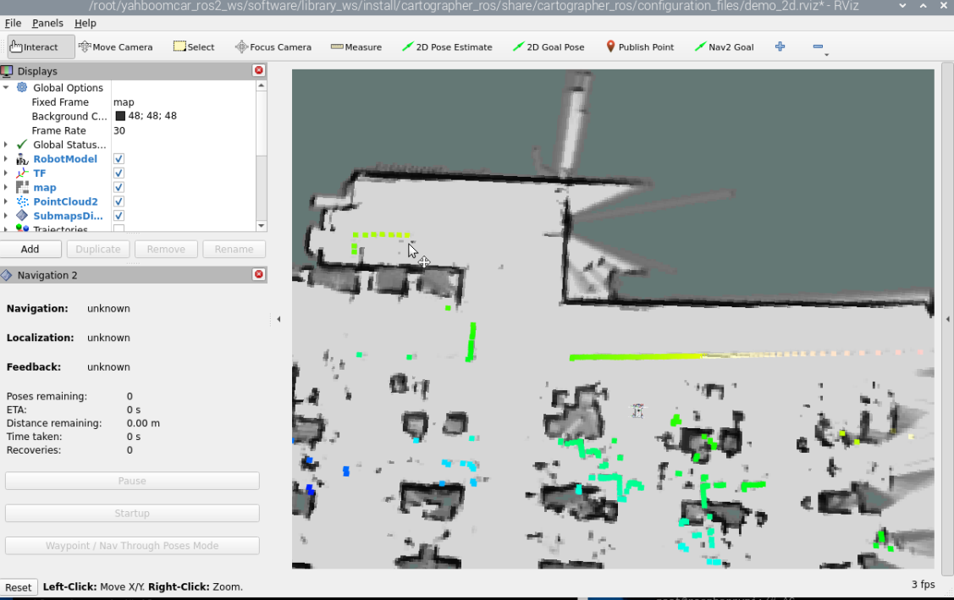Click the Background Color swatch
Image resolution: width=954 pixels, height=600 pixels.
coord(120,116)
